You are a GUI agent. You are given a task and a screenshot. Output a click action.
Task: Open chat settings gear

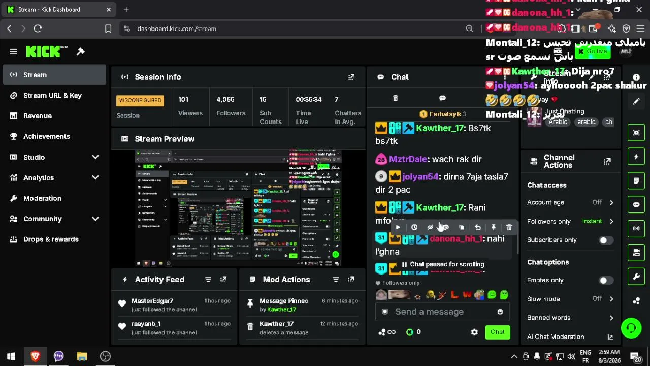coord(474,332)
